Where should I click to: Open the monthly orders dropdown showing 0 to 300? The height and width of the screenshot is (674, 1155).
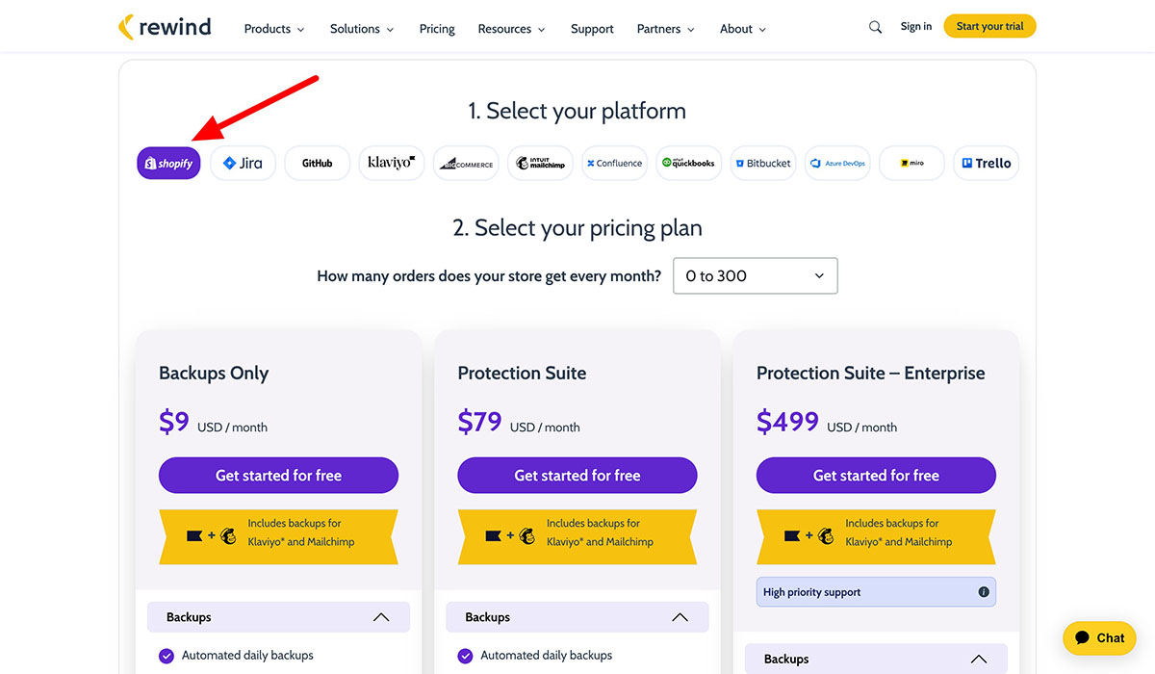755,275
